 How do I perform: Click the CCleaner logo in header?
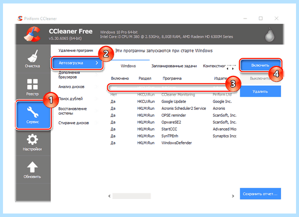coord(32,34)
